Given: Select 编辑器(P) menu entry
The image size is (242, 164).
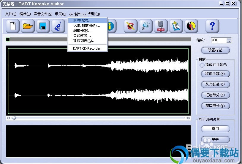Looking at the screenshot, I should tap(88, 31).
